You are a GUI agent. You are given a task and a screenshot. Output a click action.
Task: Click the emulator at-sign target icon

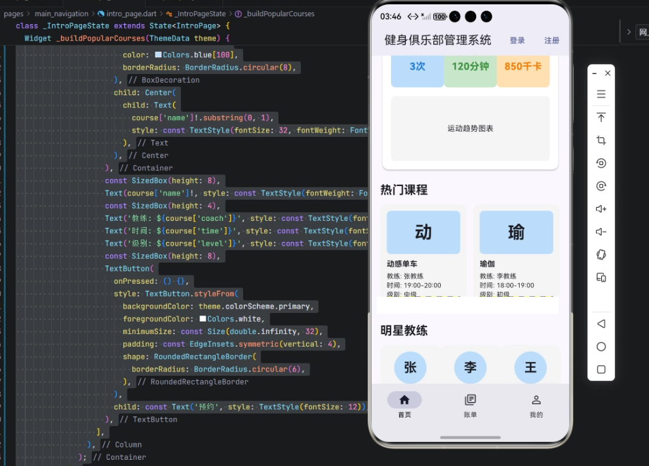(x=601, y=186)
